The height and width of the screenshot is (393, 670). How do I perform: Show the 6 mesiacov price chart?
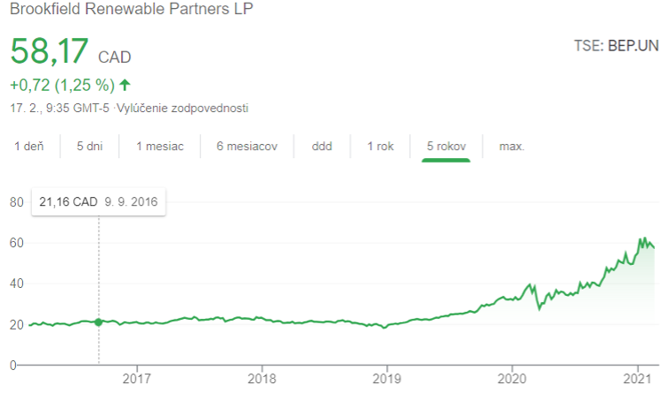pyautogui.click(x=247, y=147)
